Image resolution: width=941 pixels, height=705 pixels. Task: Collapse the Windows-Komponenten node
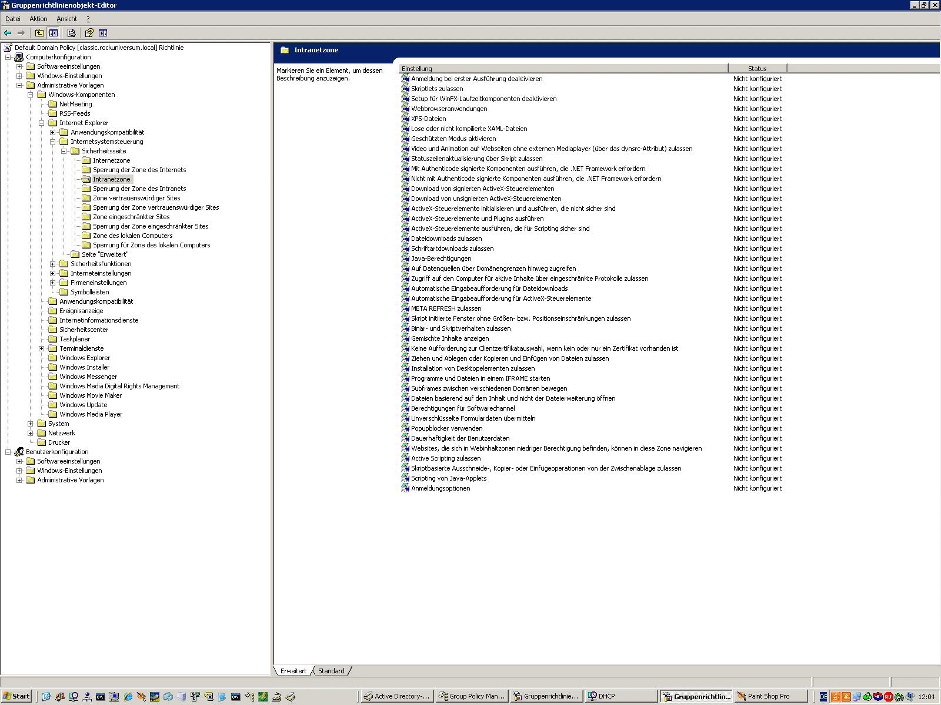click(30, 95)
